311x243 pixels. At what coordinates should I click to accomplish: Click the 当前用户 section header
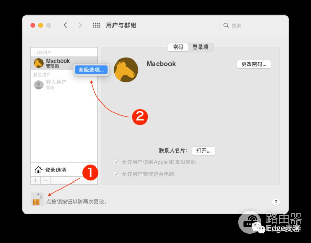pyautogui.click(x=43, y=52)
